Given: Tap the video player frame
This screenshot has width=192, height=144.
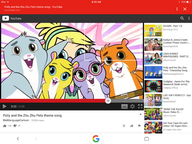Looking at the screenshot, I should tap(72, 61).
